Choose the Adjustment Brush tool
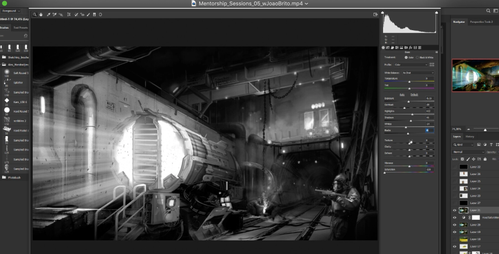 click(88, 15)
